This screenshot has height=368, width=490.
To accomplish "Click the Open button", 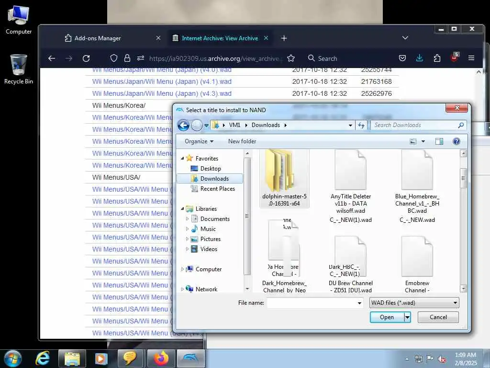I will click(x=387, y=317).
